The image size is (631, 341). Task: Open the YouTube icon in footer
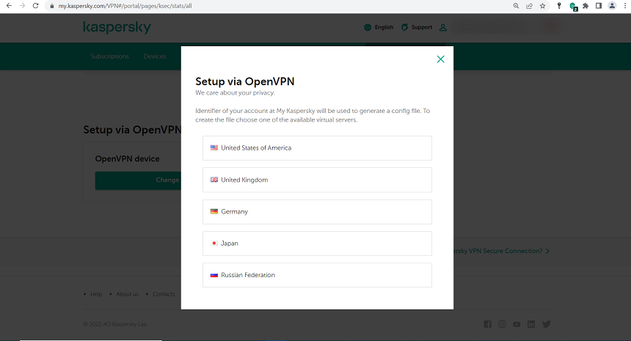[517, 324]
